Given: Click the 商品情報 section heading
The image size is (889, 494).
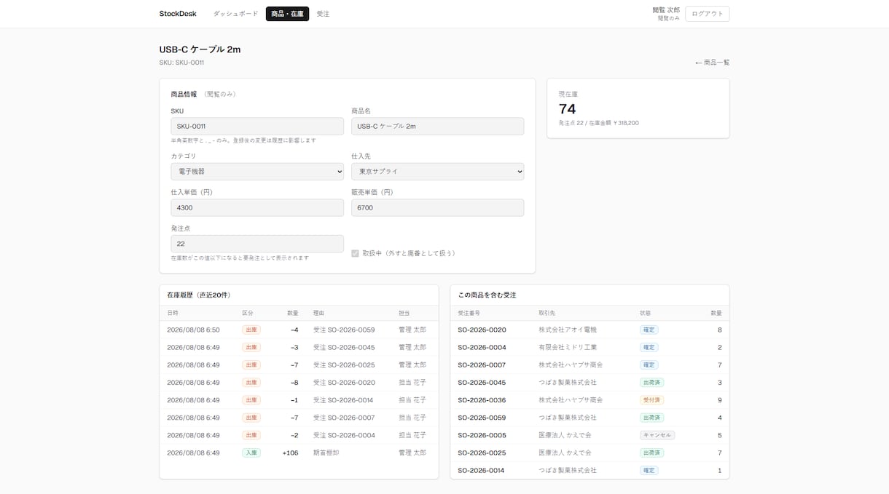Looking at the screenshot, I should tap(184, 94).
